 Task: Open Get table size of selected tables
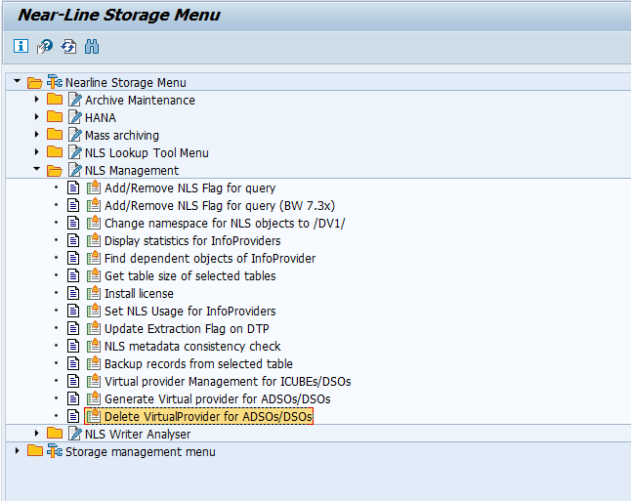[x=189, y=275]
